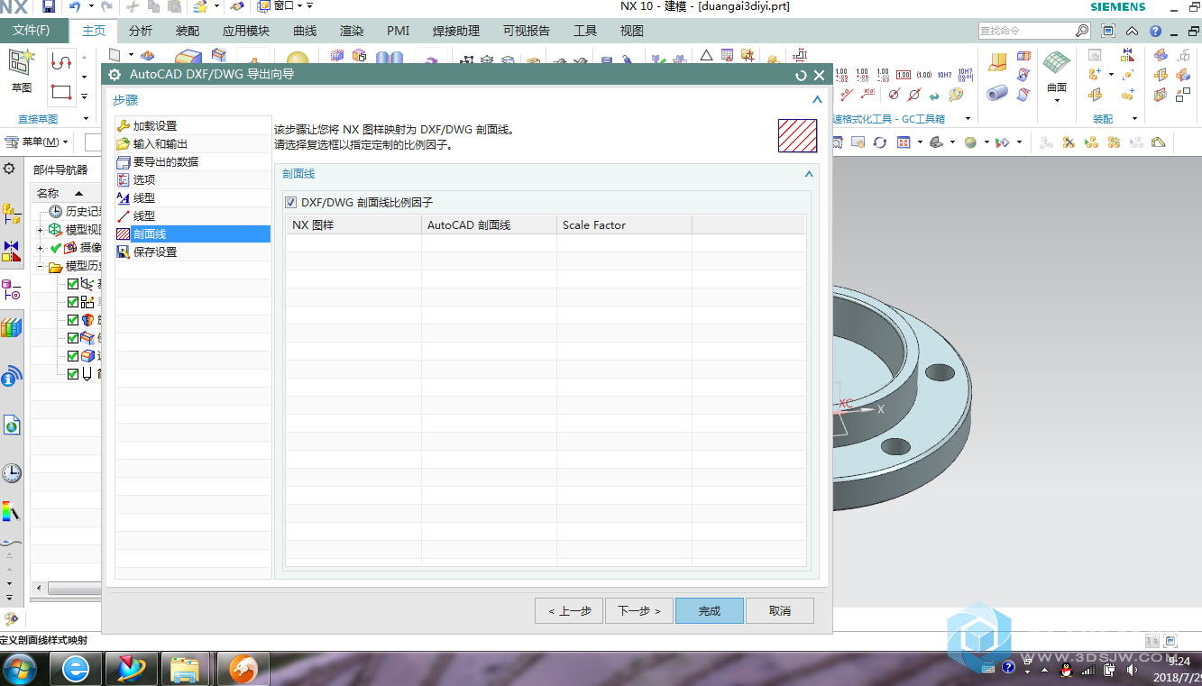Viewport: 1202px width, 686px height.
Task: Open Assembly Navigator sidebar tab
Action: [x=11, y=214]
